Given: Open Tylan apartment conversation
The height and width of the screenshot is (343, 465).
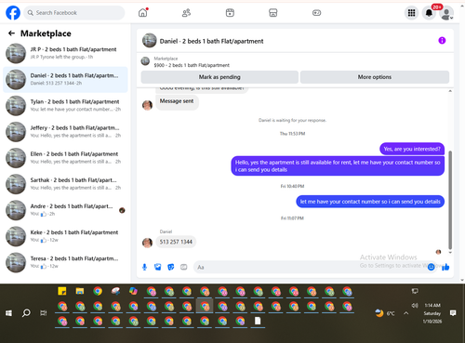Looking at the screenshot, I should [65, 105].
